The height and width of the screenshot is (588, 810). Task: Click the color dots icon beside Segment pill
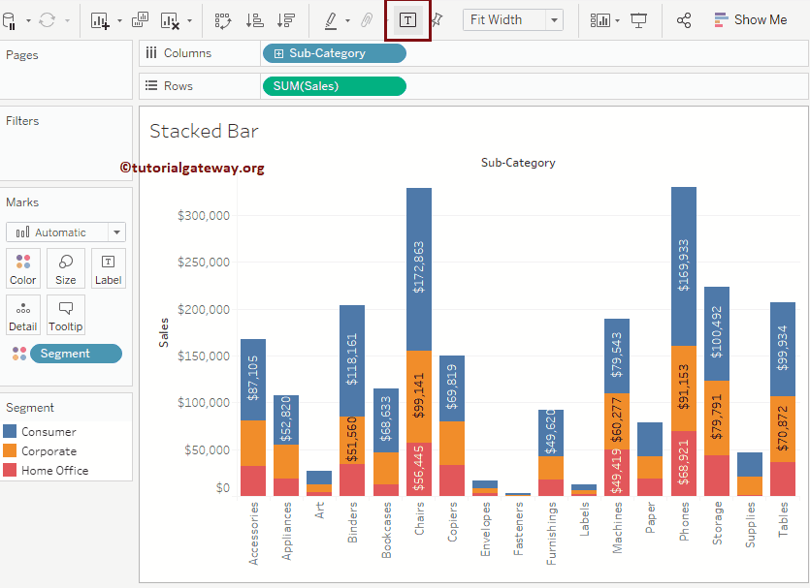(19, 354)
